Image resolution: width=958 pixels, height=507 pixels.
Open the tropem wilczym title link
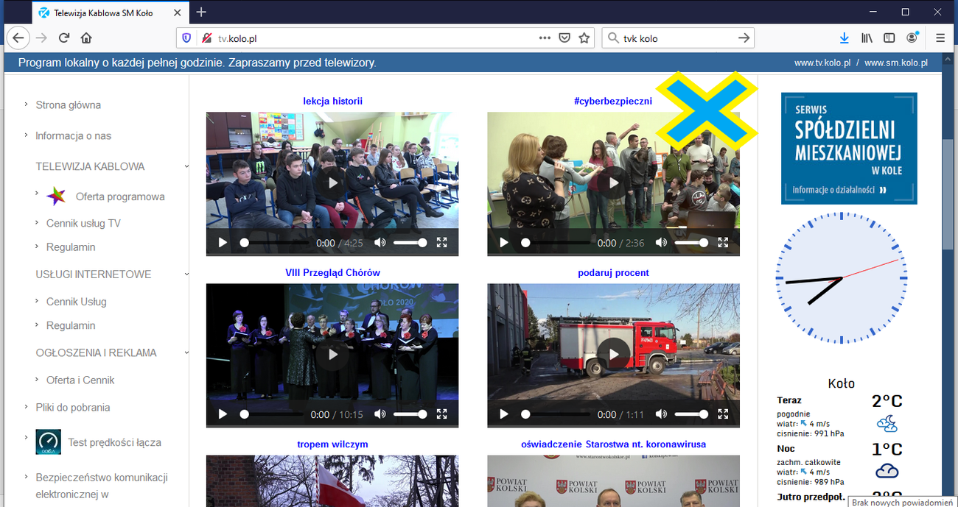coord(332,444)
